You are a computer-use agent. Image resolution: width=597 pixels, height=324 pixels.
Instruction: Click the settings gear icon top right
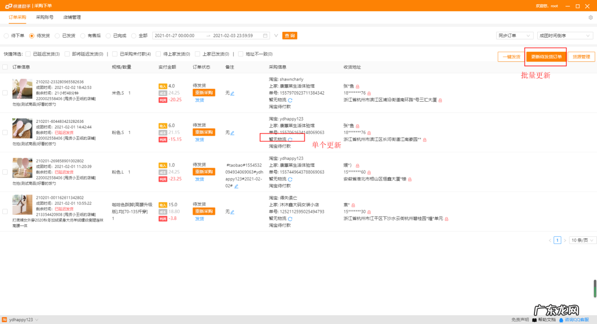click(591, 16)
